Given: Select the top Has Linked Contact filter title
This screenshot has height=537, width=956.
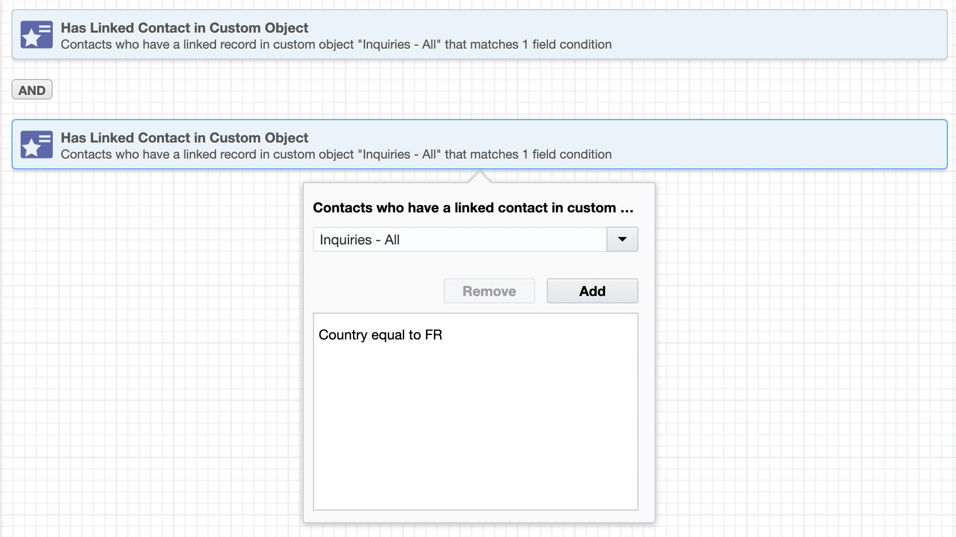Looking at the screenshot, I should point(185,27).
